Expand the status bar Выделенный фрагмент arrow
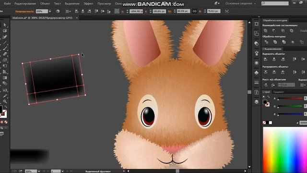Viewport: 307px width, 173px height. 124,171
